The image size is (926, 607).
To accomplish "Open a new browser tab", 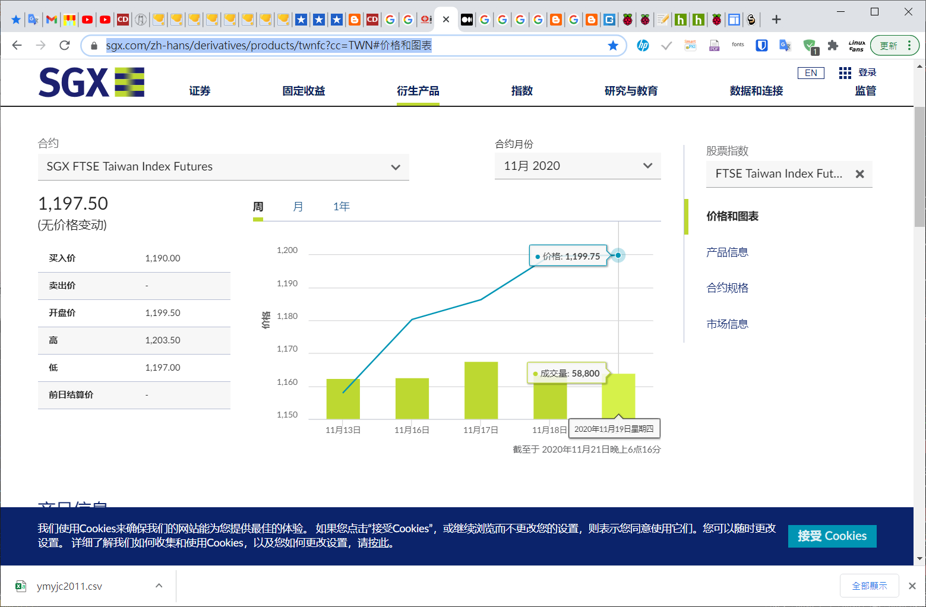I will (x=776, y=20).
